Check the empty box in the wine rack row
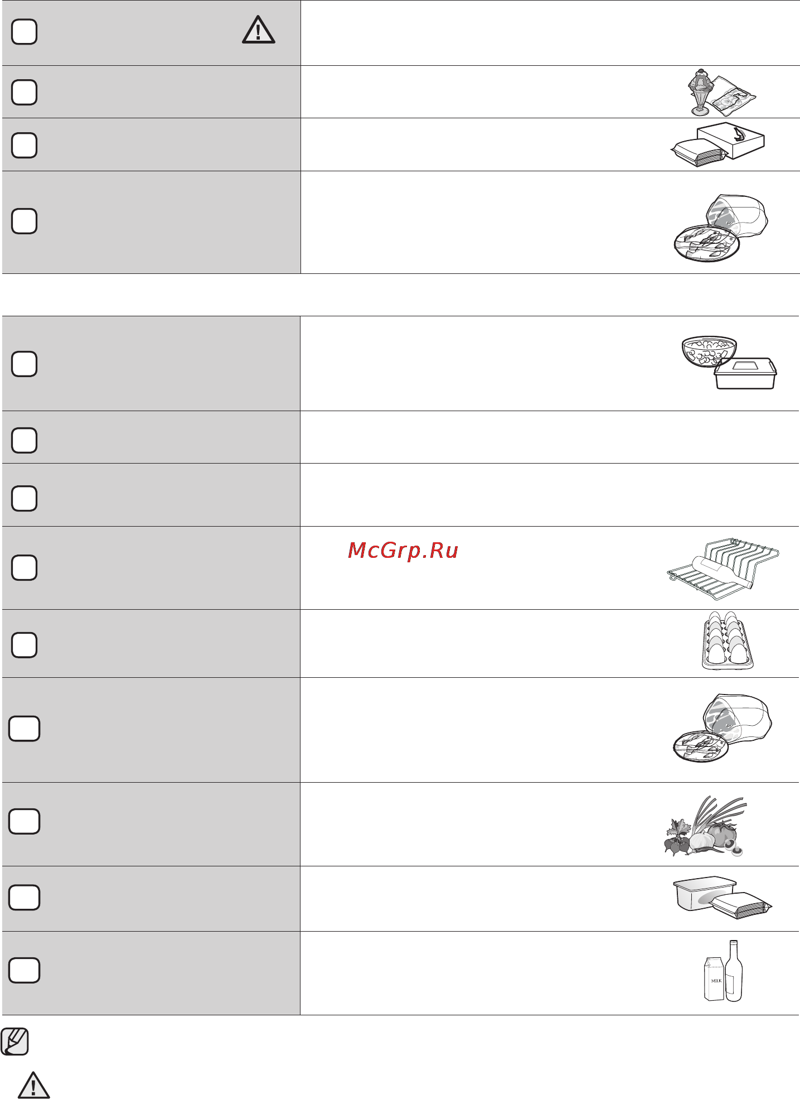Image resolution: width=800 pixels, height=1099 pixels. point(24,568)
